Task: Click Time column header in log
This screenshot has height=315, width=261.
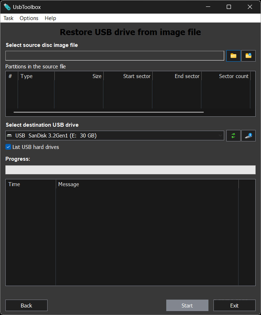Action: pyautogui.click(x=31, y=184)
